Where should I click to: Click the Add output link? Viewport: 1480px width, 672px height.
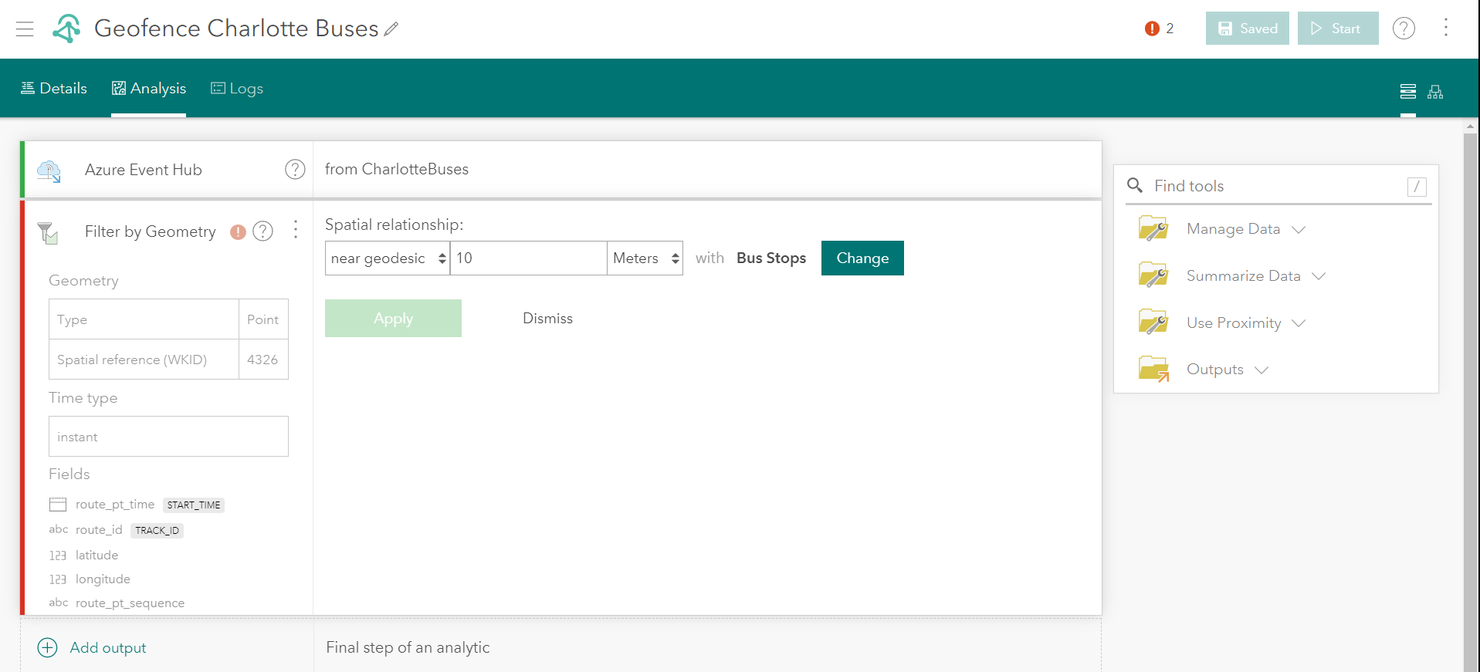tap(108, 648)
